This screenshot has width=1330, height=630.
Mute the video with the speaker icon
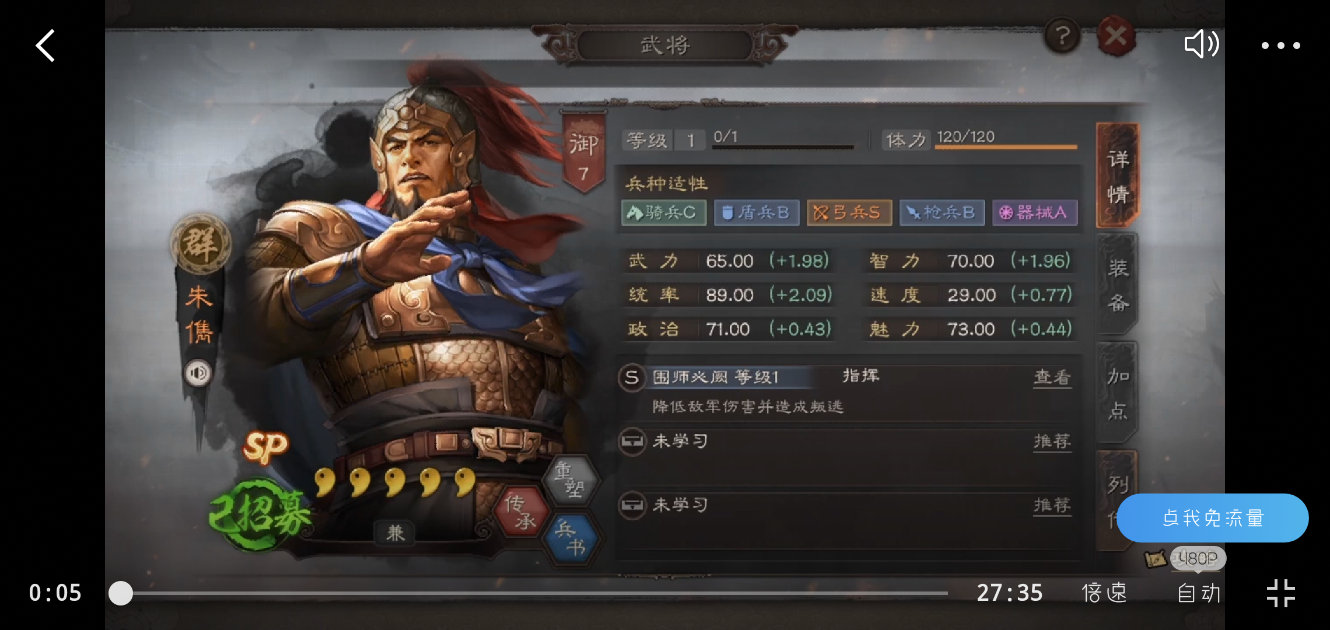click(x=1201, y=44)
